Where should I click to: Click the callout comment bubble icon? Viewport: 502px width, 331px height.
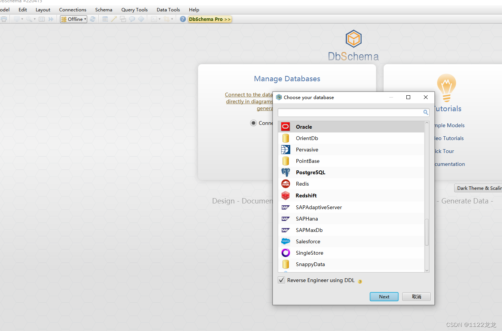132,19
